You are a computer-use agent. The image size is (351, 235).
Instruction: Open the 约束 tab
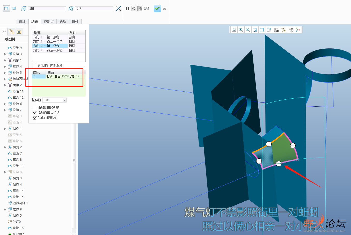[x=35, y=21]
